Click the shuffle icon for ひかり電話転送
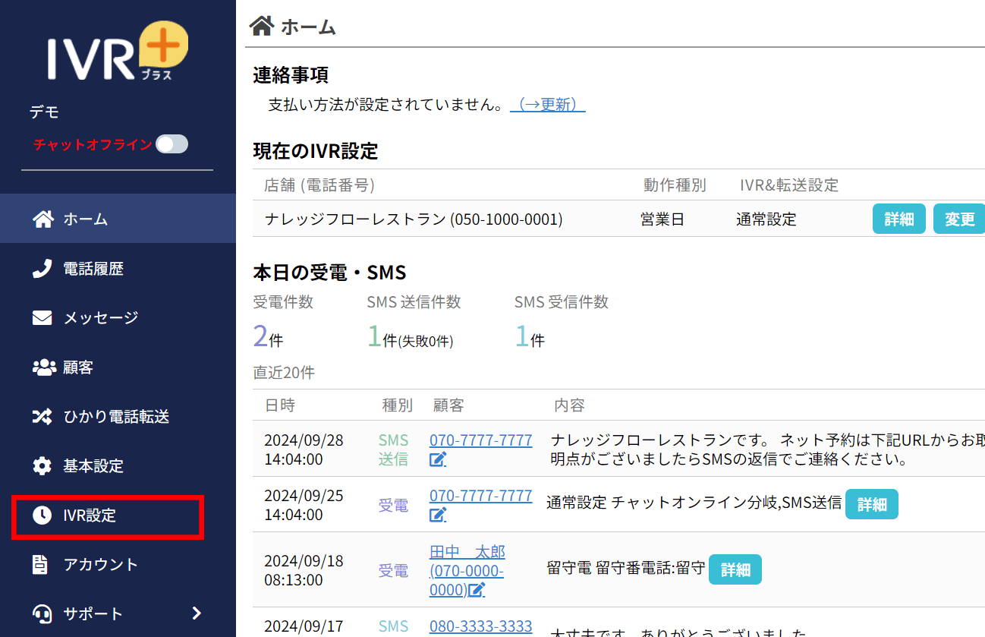985x637 pixels. click(x=42, y=417)
